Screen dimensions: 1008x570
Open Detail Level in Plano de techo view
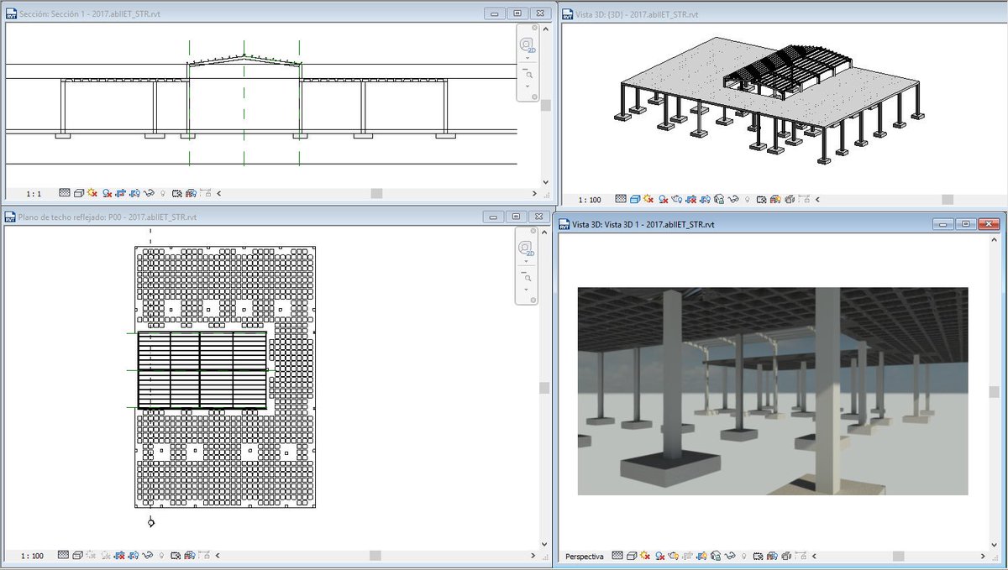[x=63, y=556]
